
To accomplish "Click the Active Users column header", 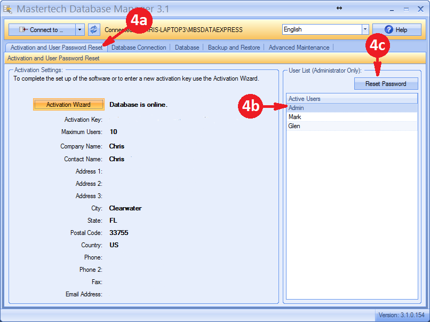I will 352,99.
